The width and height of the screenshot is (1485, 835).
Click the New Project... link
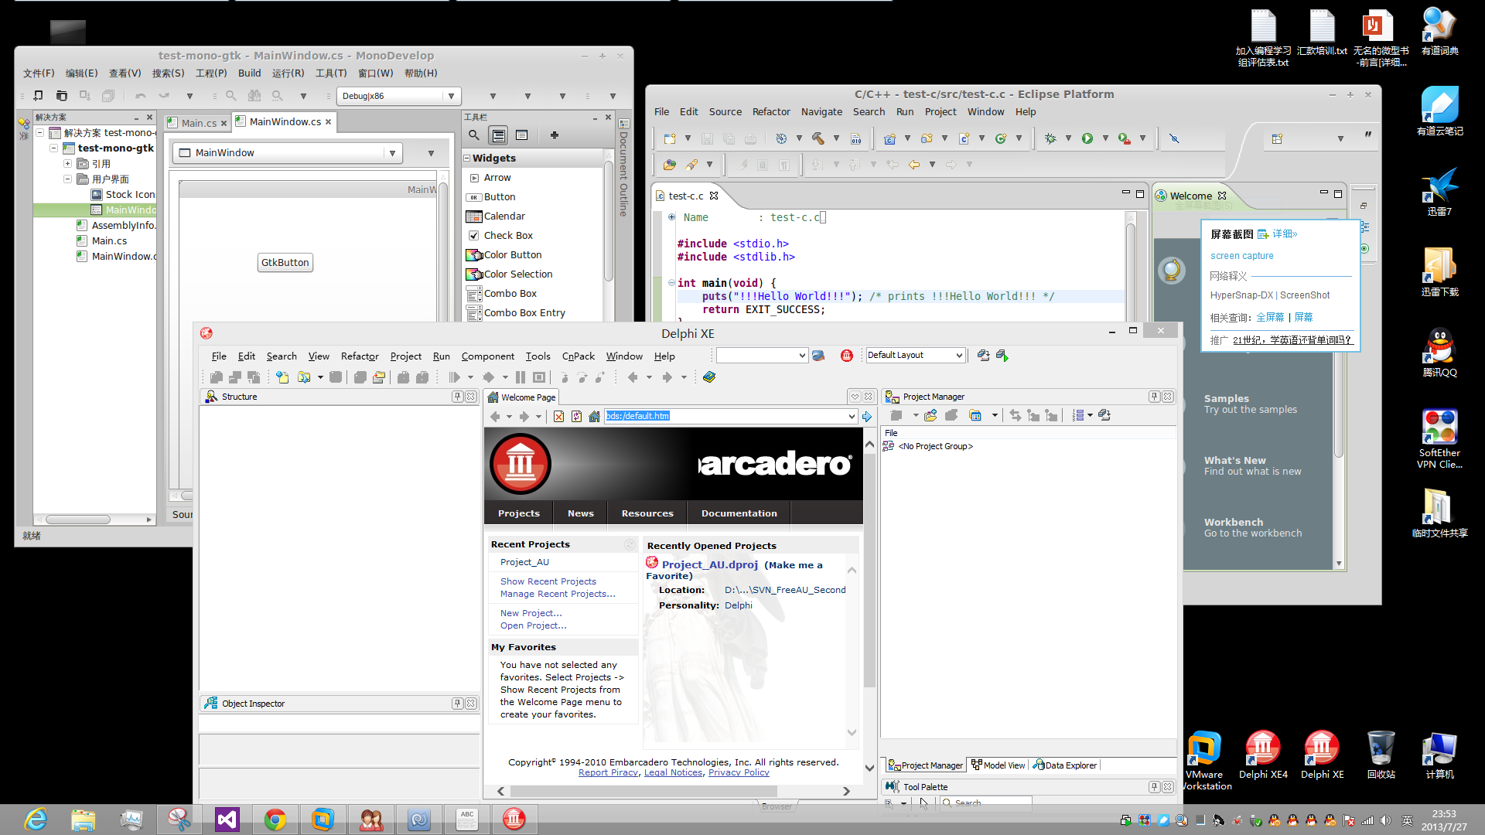531,613
